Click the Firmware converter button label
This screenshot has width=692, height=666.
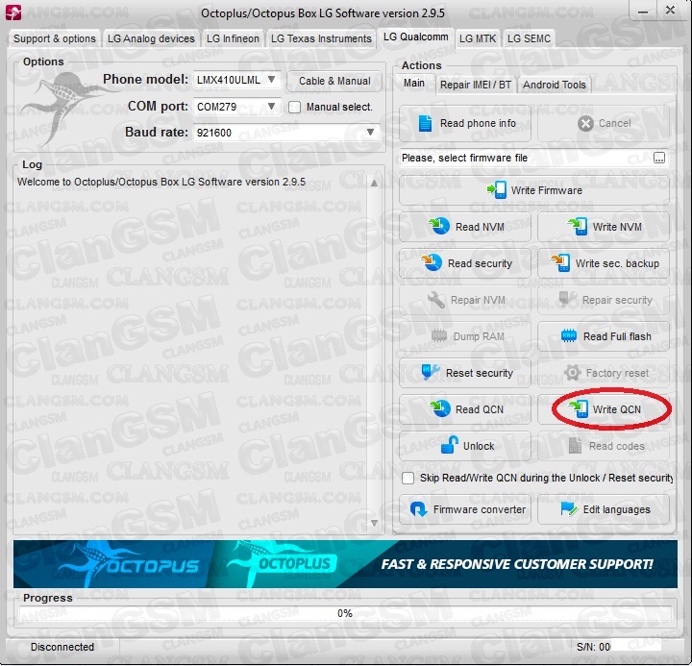tap(480, 509)
